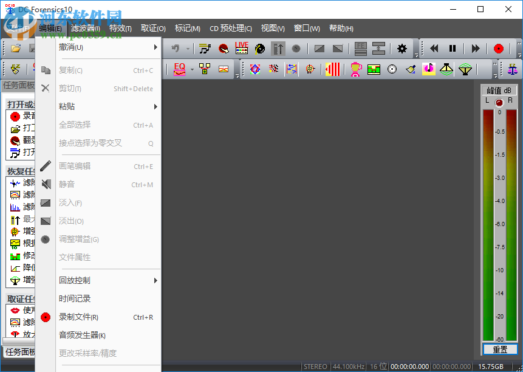The image size is (523, 372).
Task: Open the 特效 menu
Action: tap(120, 29)
